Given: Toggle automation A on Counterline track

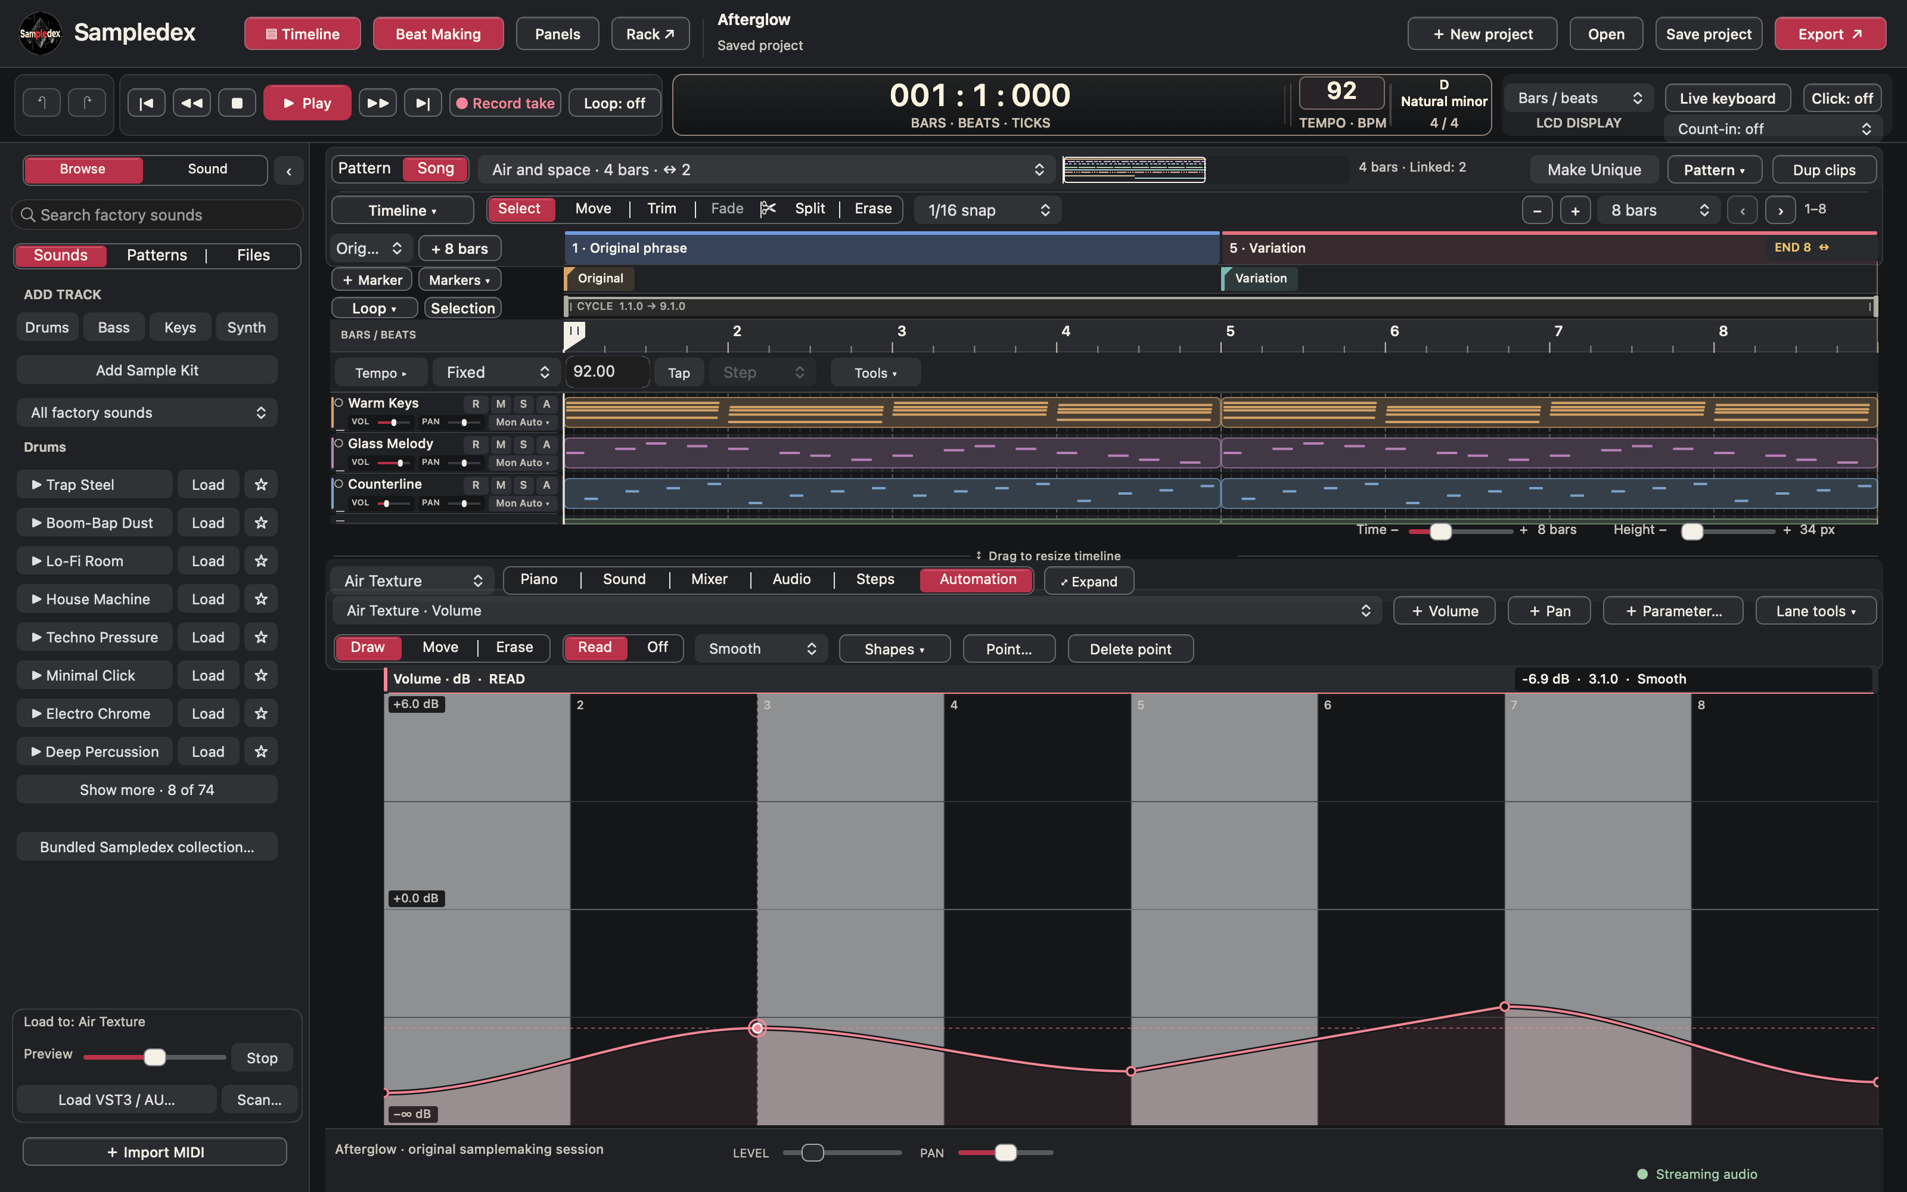Looking at the screenshot, I should pos(546,485).
